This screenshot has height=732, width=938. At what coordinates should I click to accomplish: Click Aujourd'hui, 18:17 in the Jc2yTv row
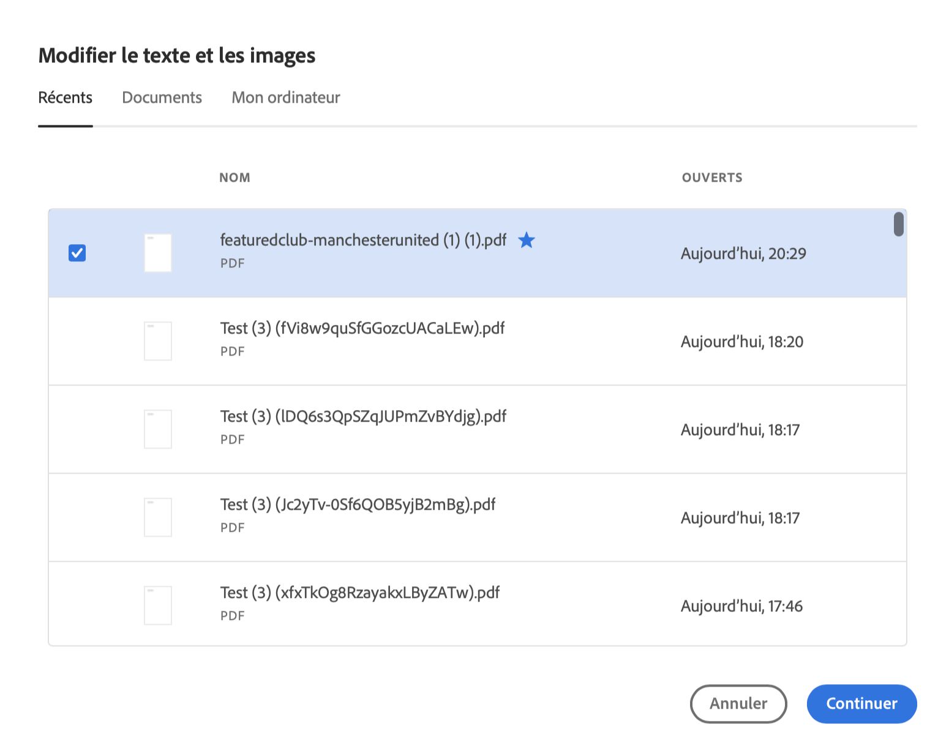pyautogui.click(x=740, y=518)
